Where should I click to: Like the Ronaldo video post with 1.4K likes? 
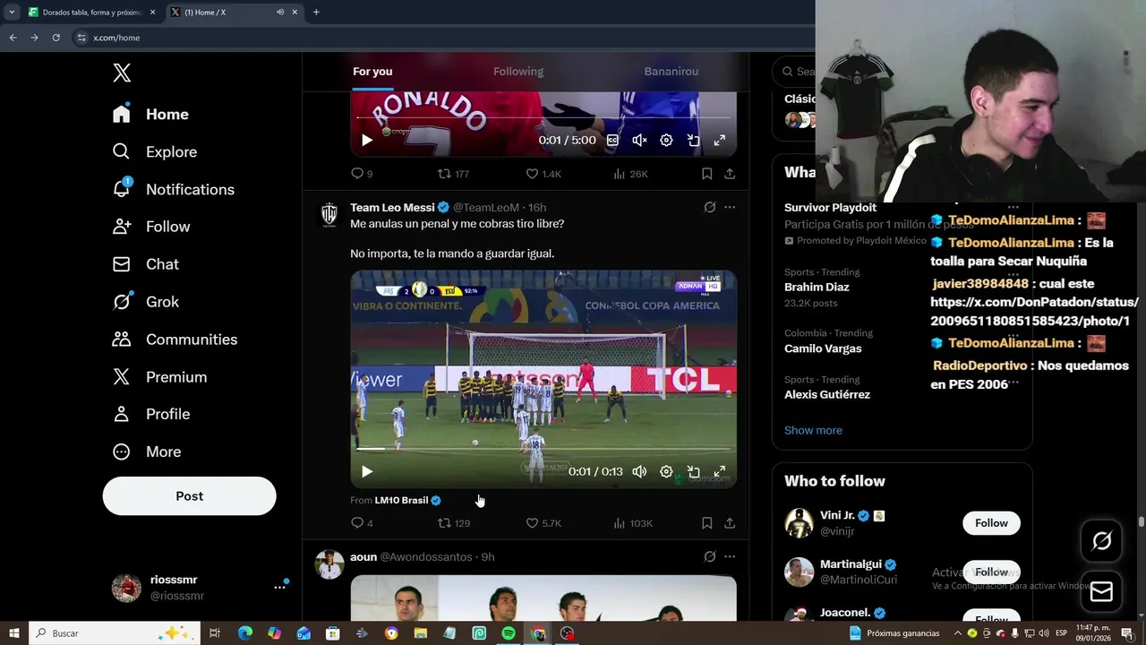pyautogui.click(x=543, y=174)
